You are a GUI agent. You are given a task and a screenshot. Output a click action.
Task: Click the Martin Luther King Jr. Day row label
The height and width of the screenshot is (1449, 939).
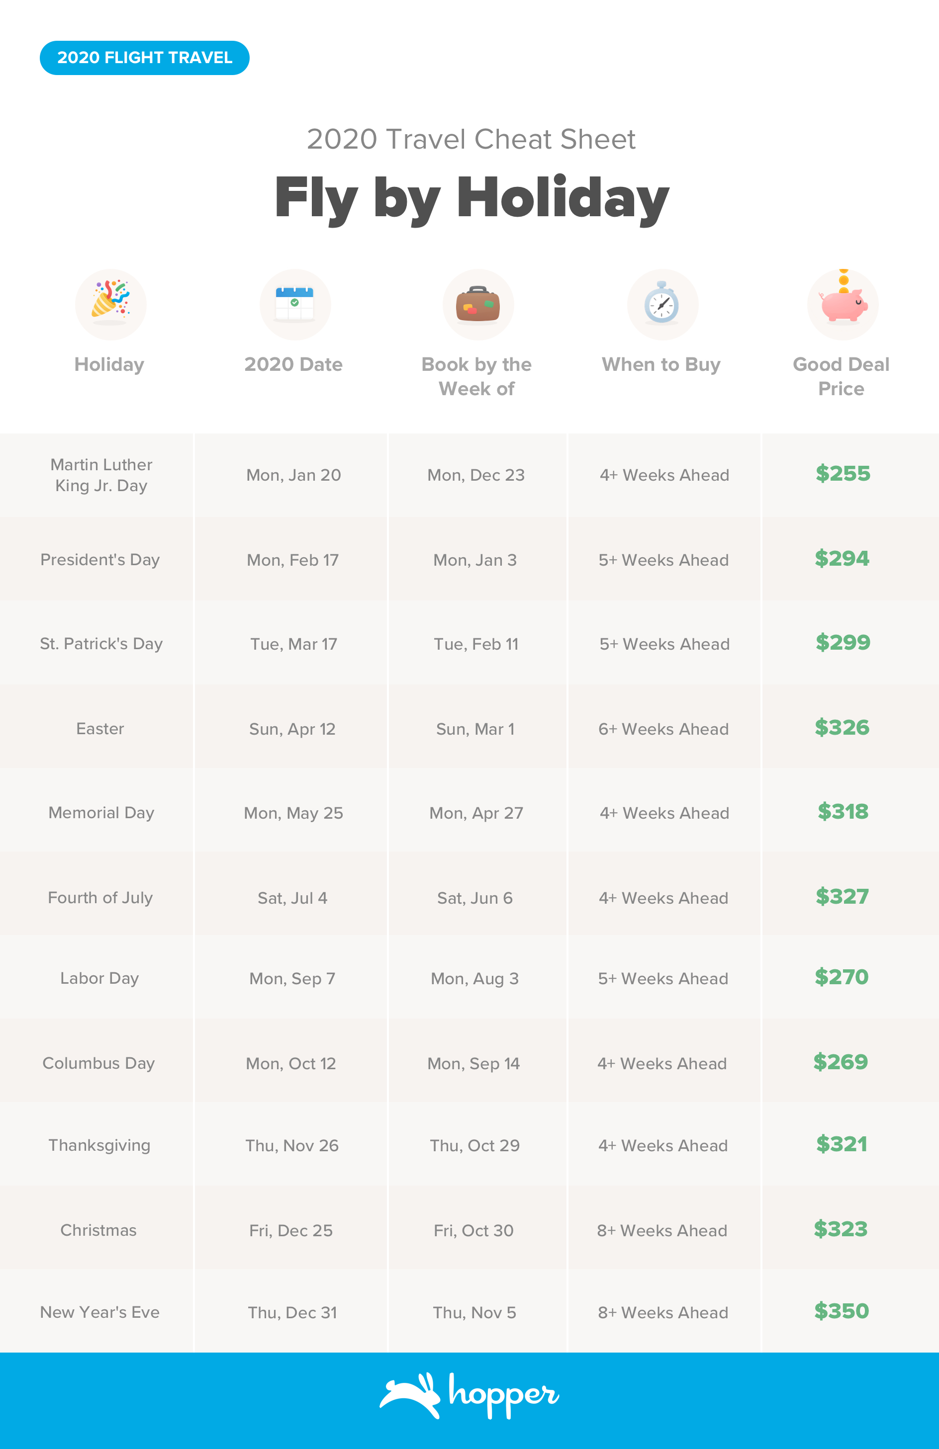pos(101,475)
